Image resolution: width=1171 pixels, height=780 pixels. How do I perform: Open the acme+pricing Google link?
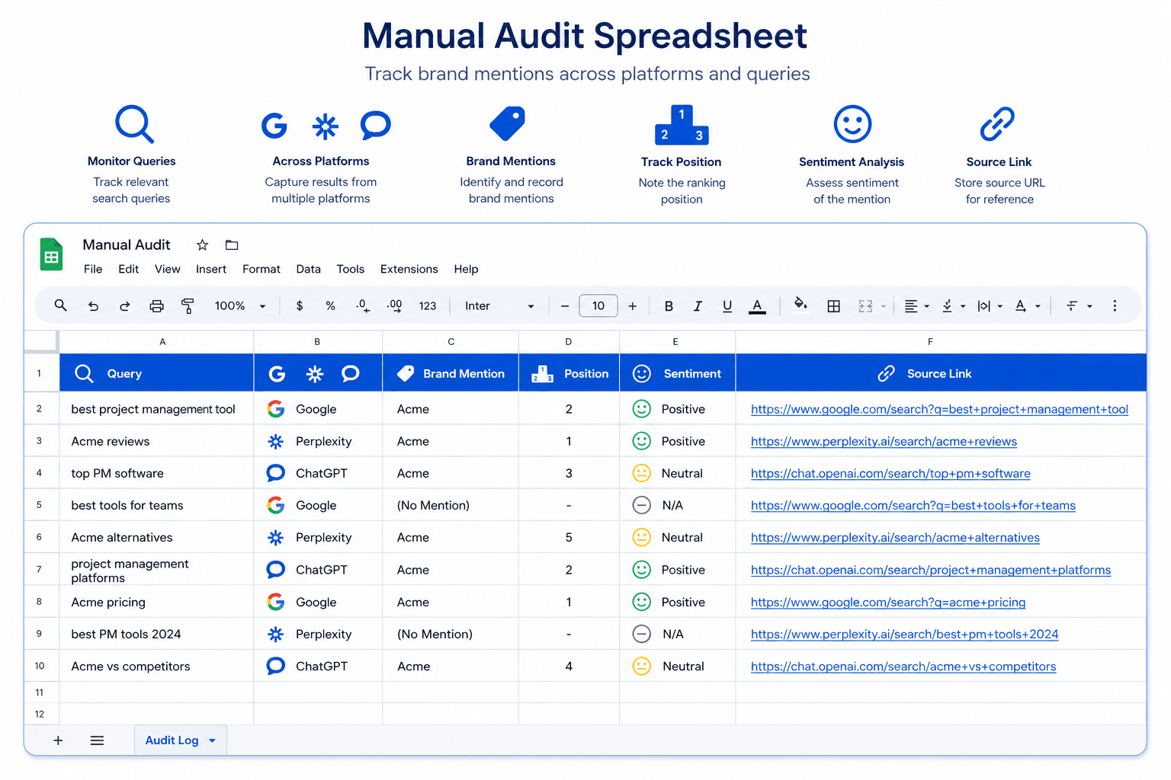(888, 602)
